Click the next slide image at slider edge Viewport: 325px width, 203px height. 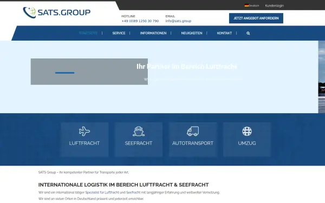point(322,77)
